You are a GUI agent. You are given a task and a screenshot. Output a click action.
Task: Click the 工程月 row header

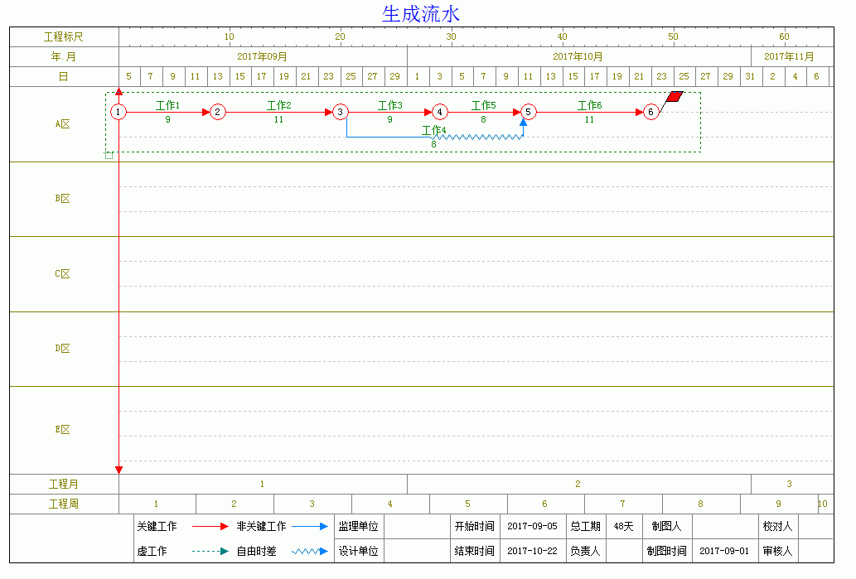[64, 484]
